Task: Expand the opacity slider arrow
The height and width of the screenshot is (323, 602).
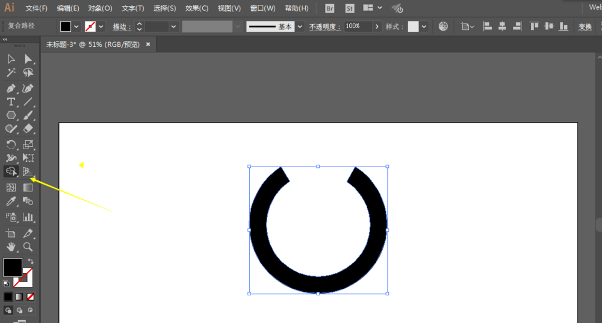Action: pos(377,26)
